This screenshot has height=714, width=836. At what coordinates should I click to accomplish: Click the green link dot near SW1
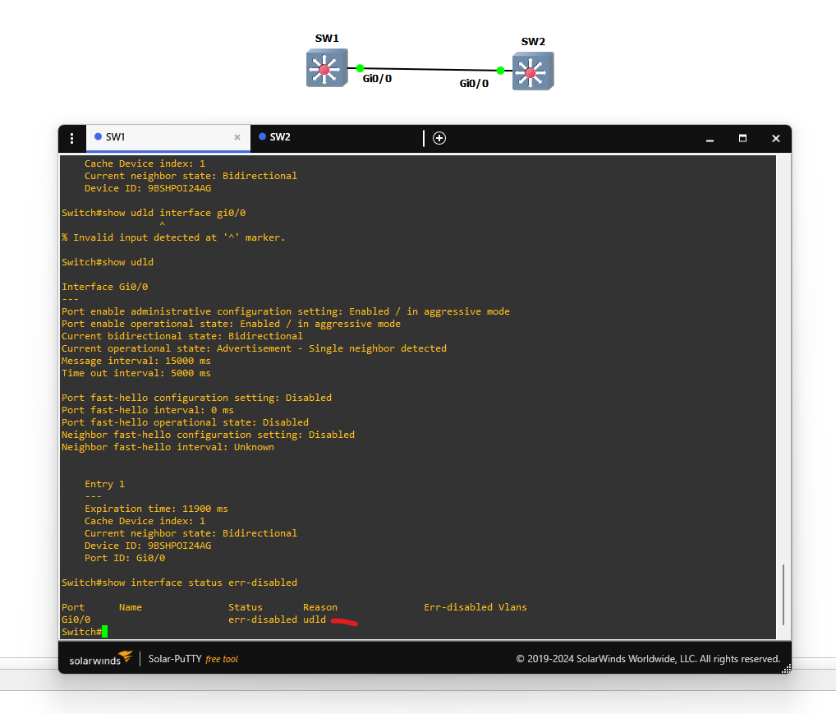tap(360, 68)
